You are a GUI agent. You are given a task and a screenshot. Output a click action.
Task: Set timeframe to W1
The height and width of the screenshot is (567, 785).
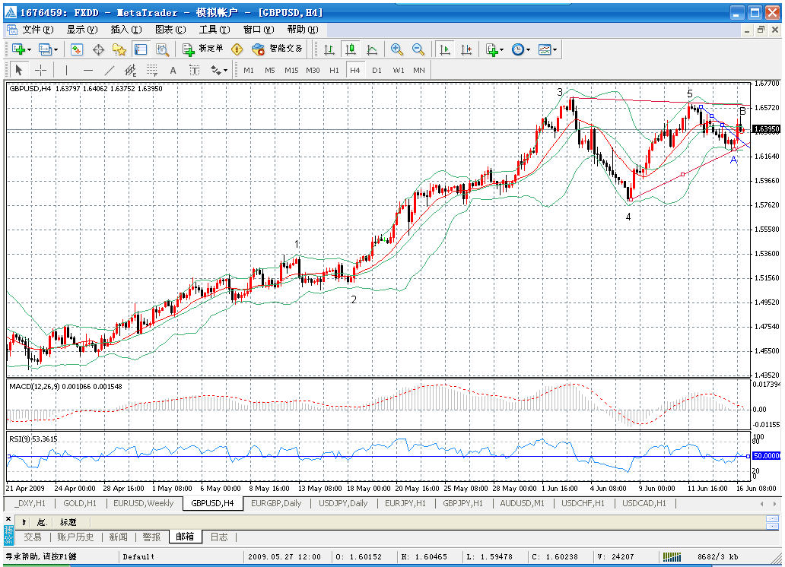[x=398, y=70]
